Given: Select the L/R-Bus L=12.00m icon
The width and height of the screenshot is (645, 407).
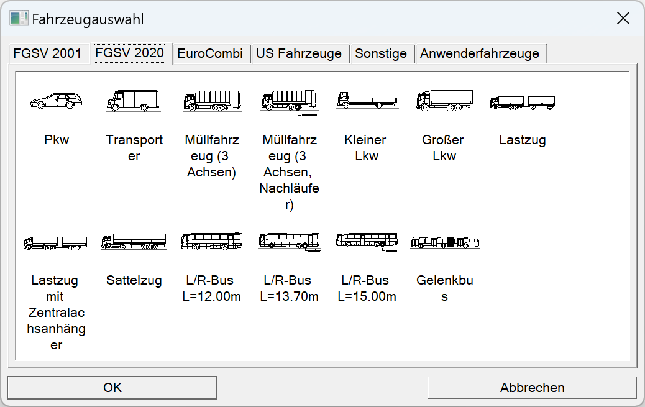Looking at the screenshot, I should click(x=211, y=240).
